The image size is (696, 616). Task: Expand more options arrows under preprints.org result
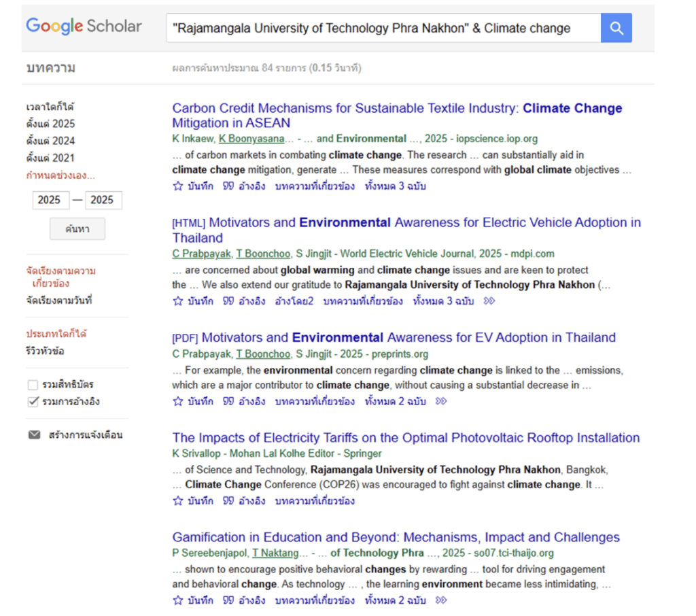pyautogui.click(x=441, y=401)
